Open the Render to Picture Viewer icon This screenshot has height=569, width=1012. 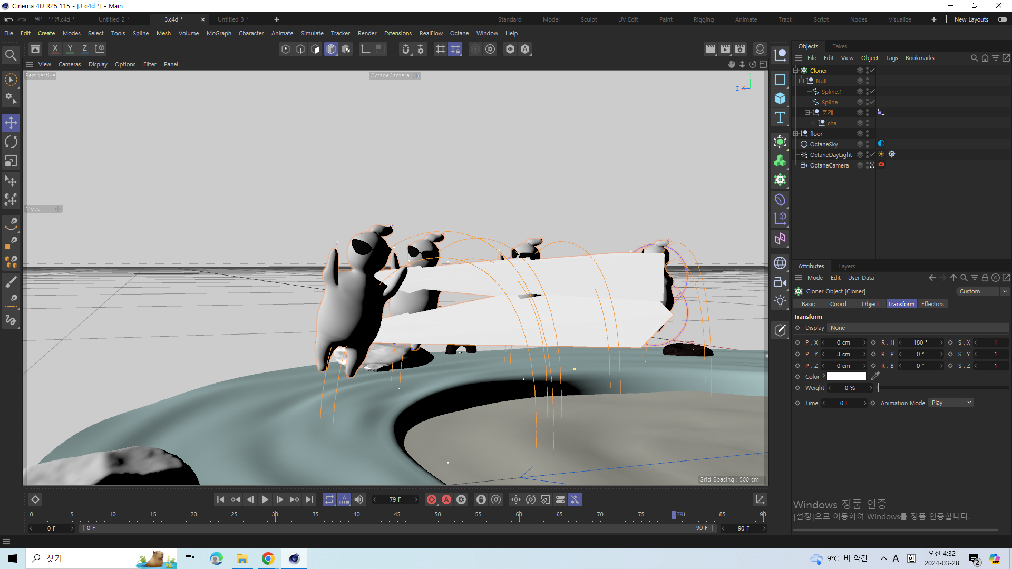[x=725, y=49]
